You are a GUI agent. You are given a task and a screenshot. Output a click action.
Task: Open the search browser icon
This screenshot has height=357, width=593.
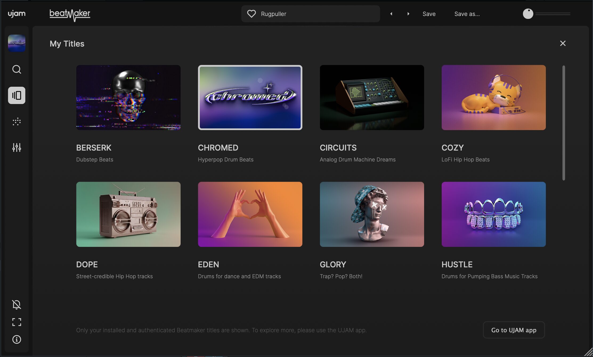17,69
